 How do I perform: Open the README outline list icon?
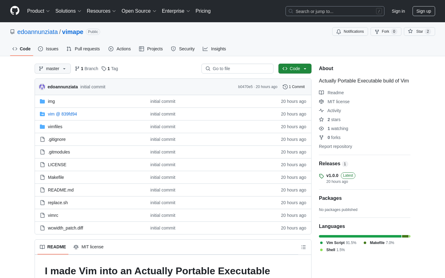tap(303, 247)
